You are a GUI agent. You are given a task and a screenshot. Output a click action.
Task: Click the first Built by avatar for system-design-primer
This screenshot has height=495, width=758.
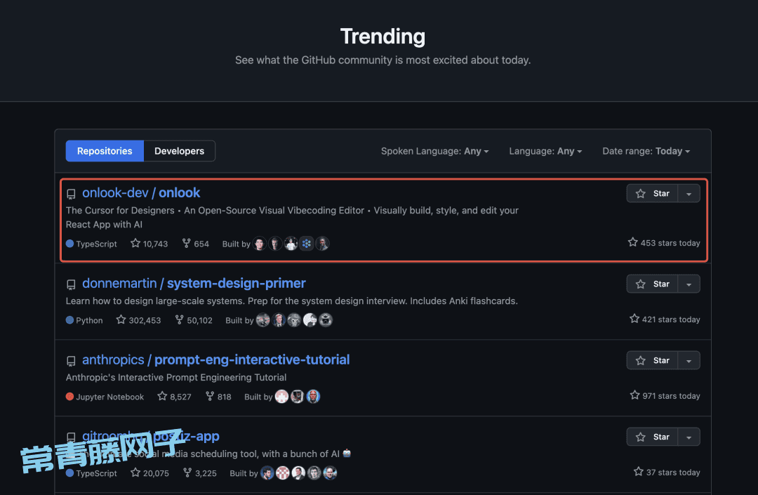263,320
